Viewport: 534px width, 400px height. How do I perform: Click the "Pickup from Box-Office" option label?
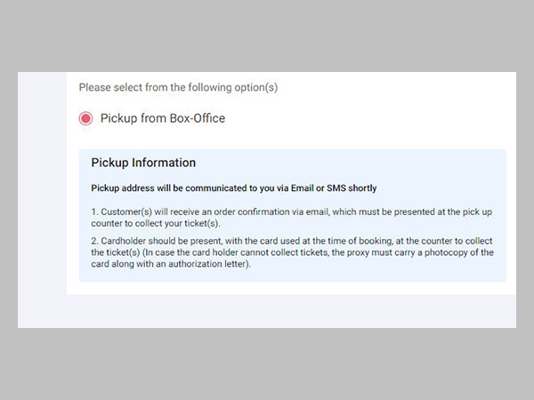click(x=162, y=118)
